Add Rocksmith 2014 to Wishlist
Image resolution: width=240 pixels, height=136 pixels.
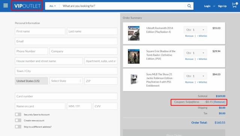[x=202, y=36]
